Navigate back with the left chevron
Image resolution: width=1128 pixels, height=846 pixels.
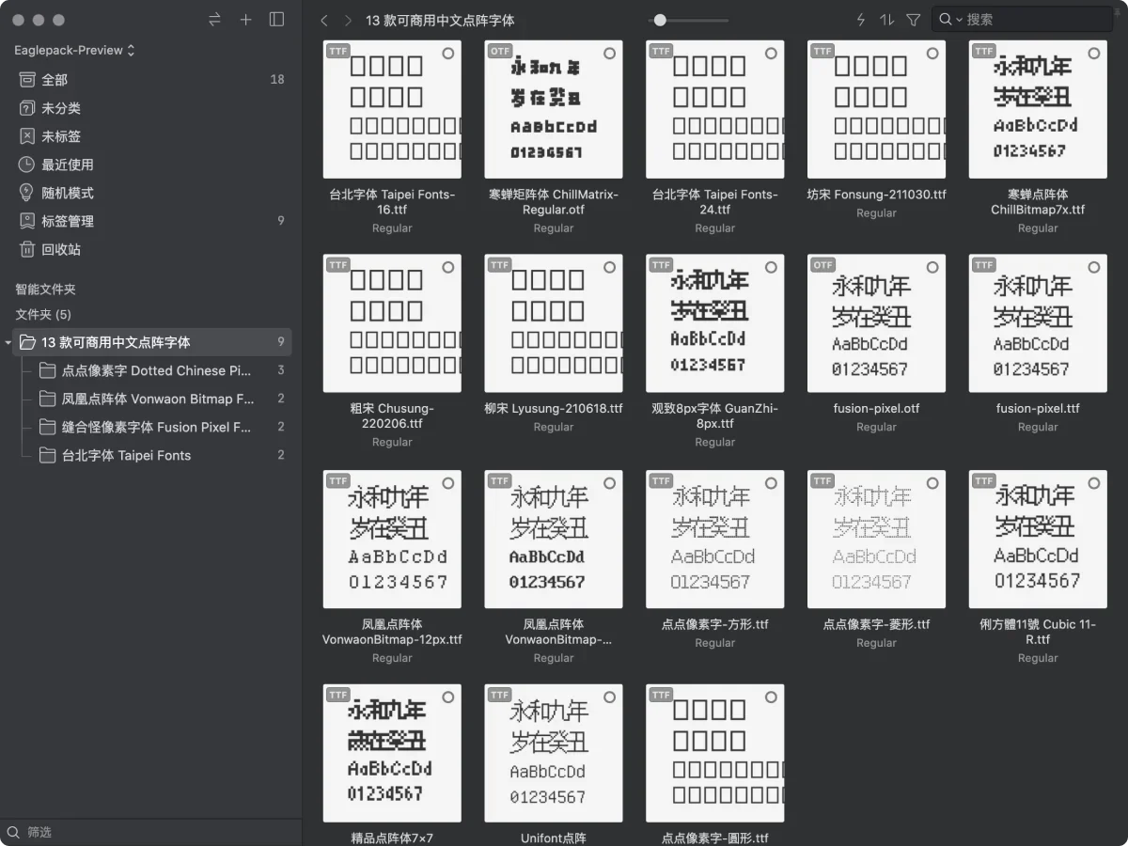point(324,20)
